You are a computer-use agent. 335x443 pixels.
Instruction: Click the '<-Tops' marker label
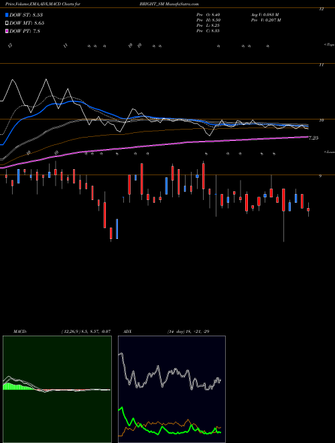330,45
